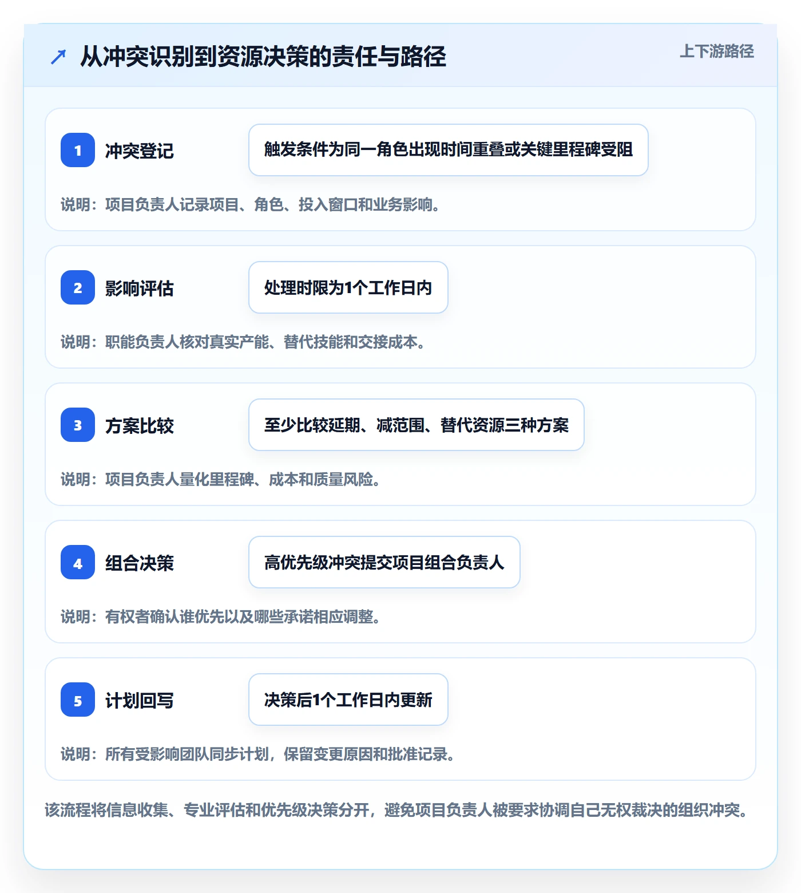The width and height of the screenshot is (801, 893).
Task: Select the 方案比较 step title
Action: (140, 425)
